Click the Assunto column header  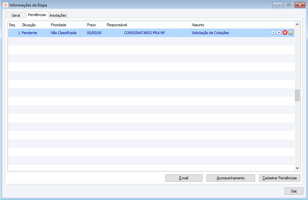[x=231, y=25]
